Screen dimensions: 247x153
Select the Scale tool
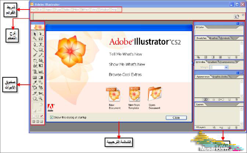point(41,60)
